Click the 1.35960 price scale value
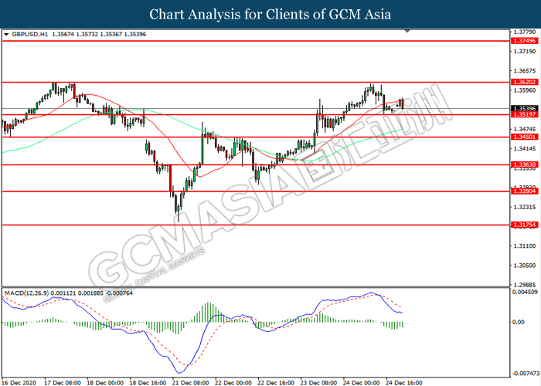541x386 pixels. (525, 90)
